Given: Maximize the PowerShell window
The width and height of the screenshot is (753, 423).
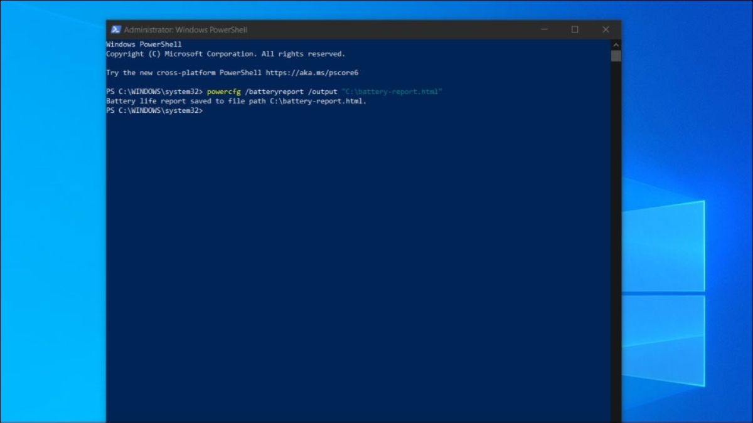Looking at the screenshot, I should pyautogui.click(x=575, y=29).
